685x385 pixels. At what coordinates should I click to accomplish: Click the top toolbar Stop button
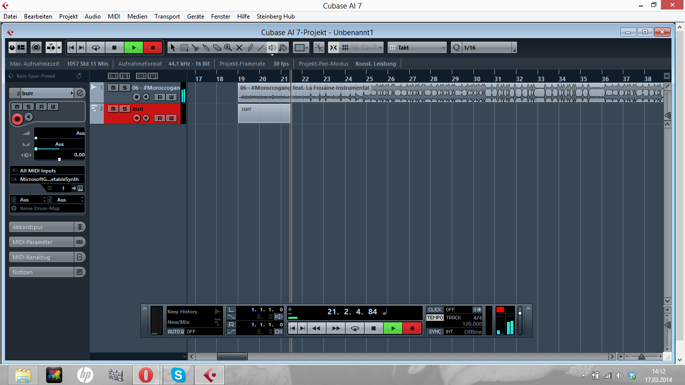pos(114,48)
